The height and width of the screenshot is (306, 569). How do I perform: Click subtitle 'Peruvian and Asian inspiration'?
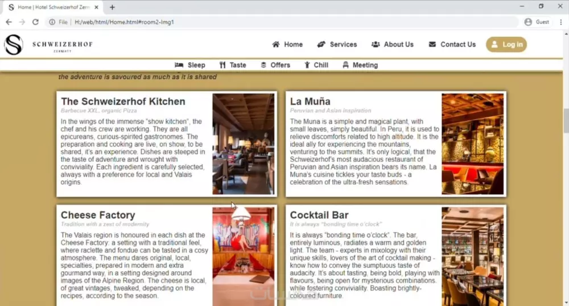pyautogui.click(x=330, y=111)
